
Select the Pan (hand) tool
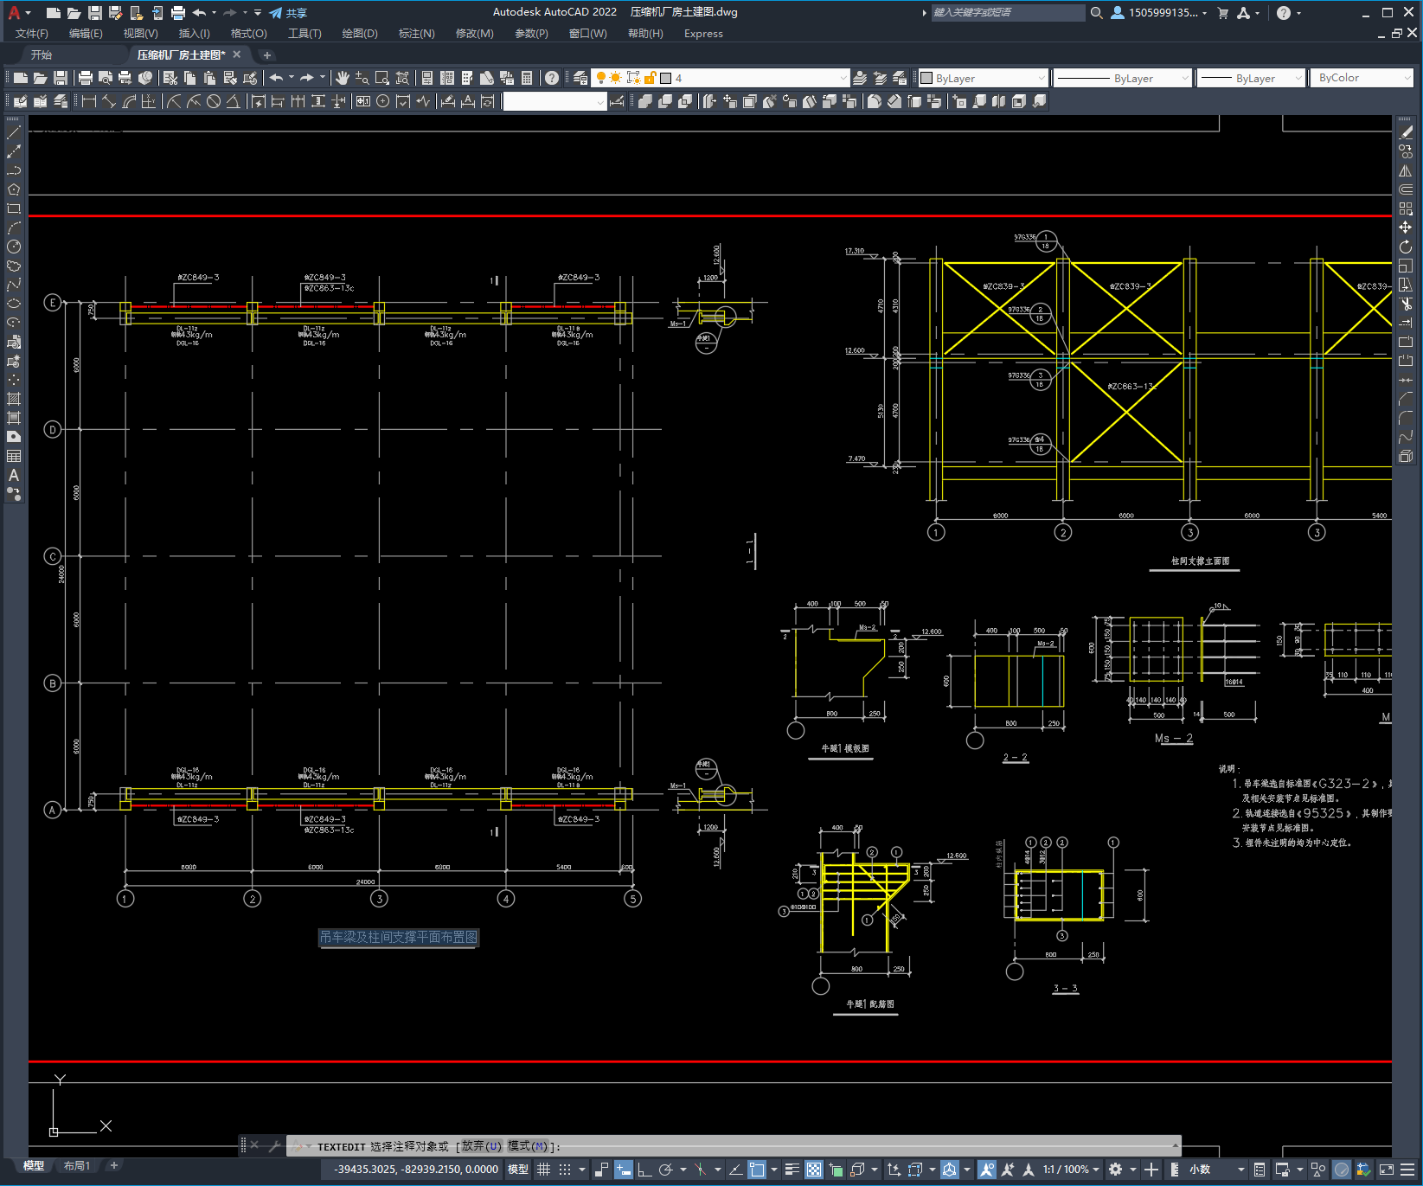pyautogui.click(x=343, y=78)
